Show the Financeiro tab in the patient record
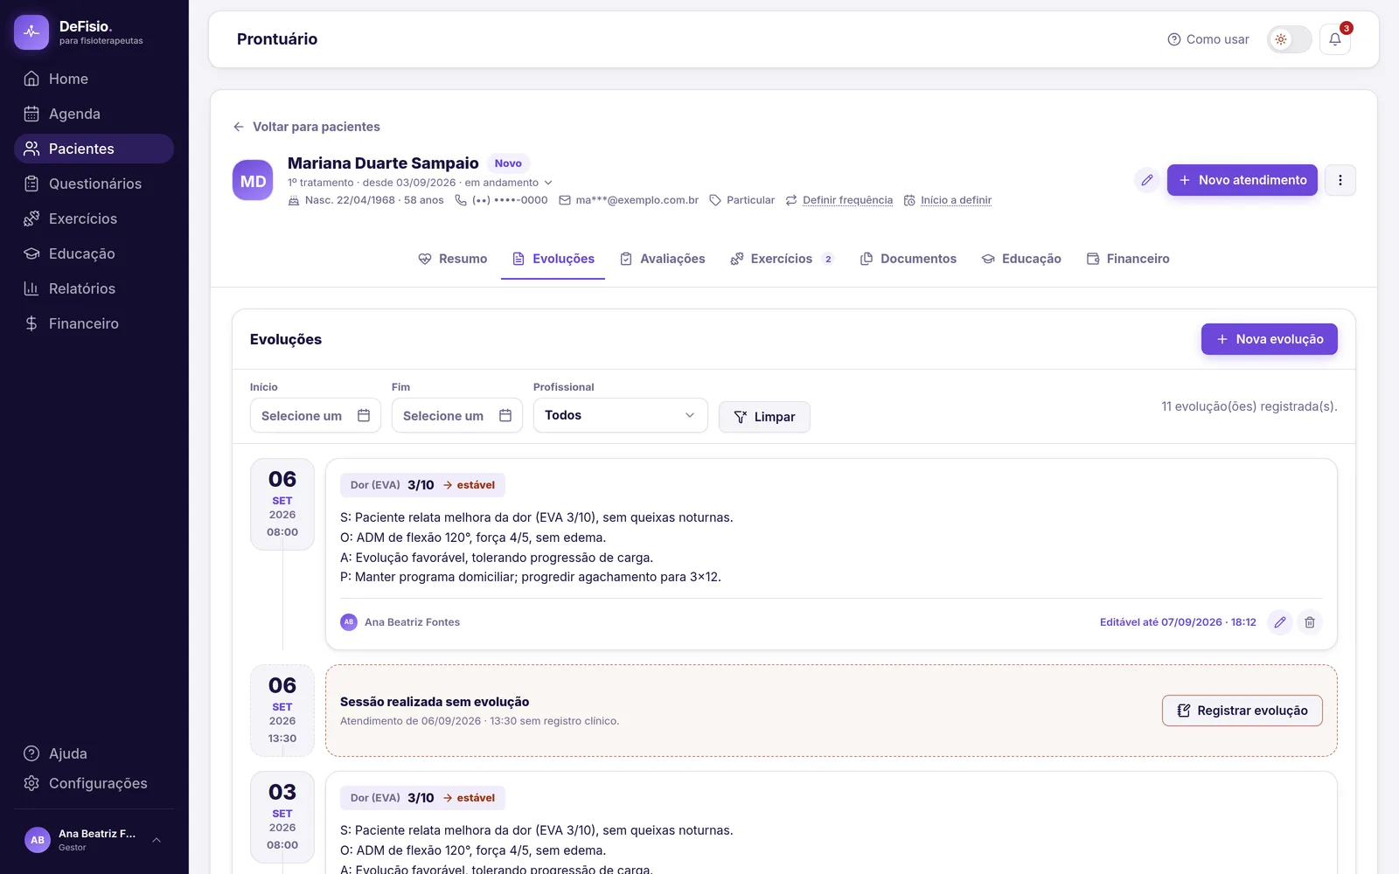Image resolution: width=1399 pixels, height=874 pixels. click(1128, 259)
